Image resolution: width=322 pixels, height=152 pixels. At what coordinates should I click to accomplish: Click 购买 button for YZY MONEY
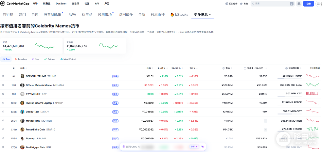[116, 94]
